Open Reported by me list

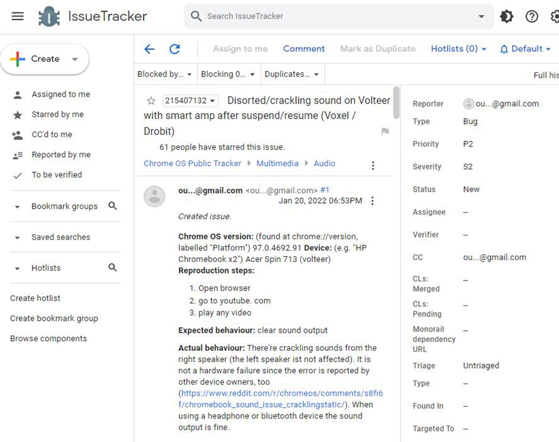point(61,155)
